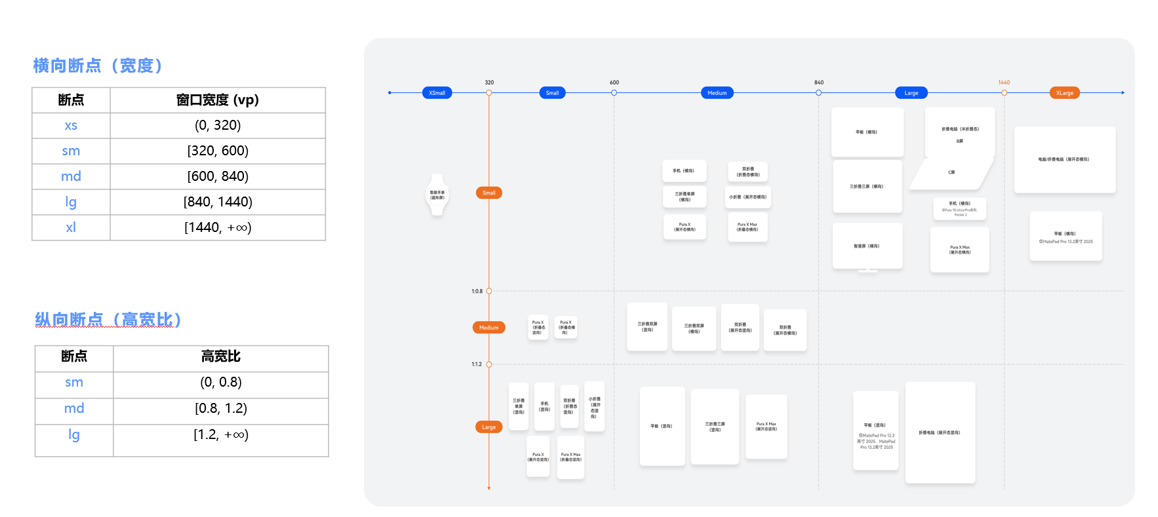Select the 折叠电脑（展开态竖向）card

[940, 432]
